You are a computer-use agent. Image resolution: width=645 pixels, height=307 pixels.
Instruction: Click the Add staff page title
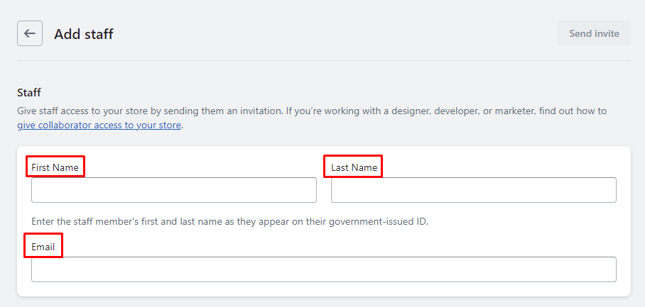coord(84,33)
